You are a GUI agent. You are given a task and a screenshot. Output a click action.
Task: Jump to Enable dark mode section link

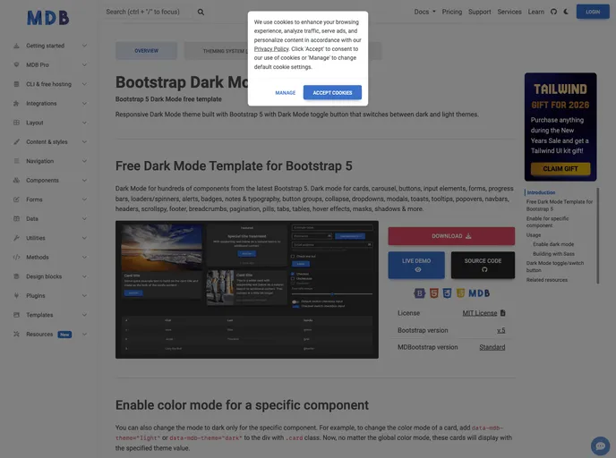point(553,244)
